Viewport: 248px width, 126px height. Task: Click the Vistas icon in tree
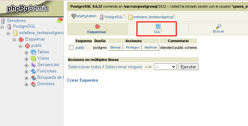[34, 59]
